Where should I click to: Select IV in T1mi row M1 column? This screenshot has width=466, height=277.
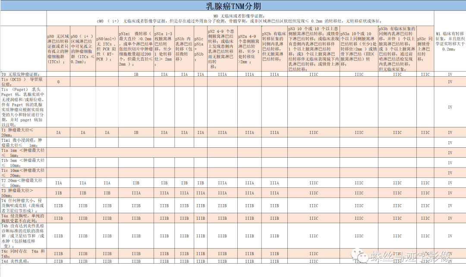pyautogui.click(x=450, y=143)
